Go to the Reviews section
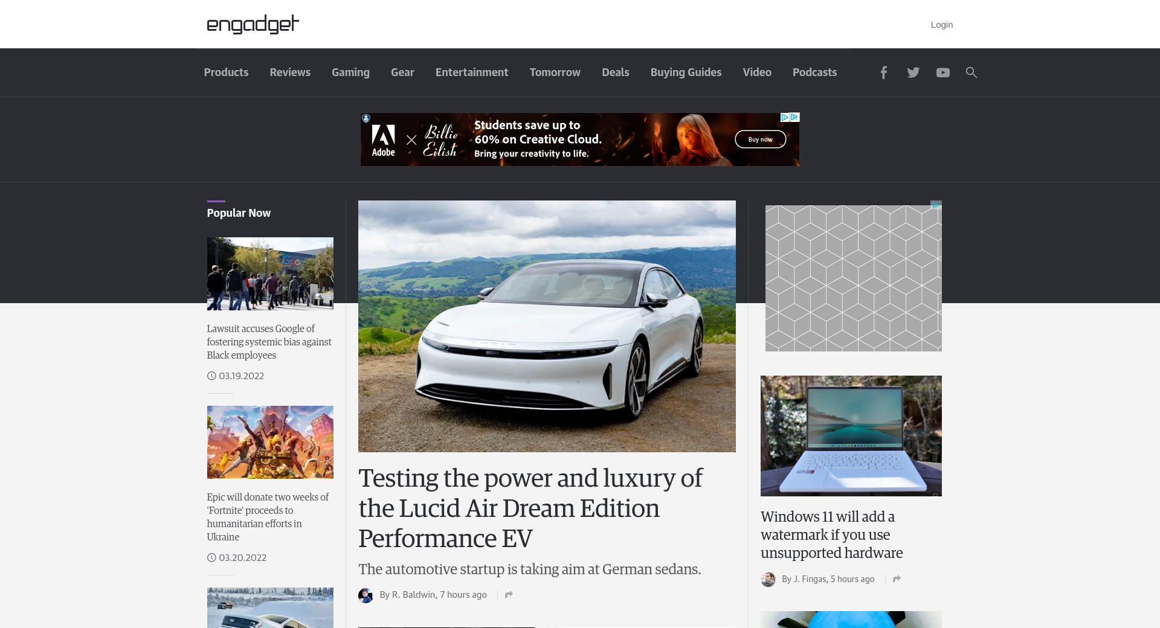Image resolution: width=1160 pixels, height=628 pixels. [x=290, y=72]
